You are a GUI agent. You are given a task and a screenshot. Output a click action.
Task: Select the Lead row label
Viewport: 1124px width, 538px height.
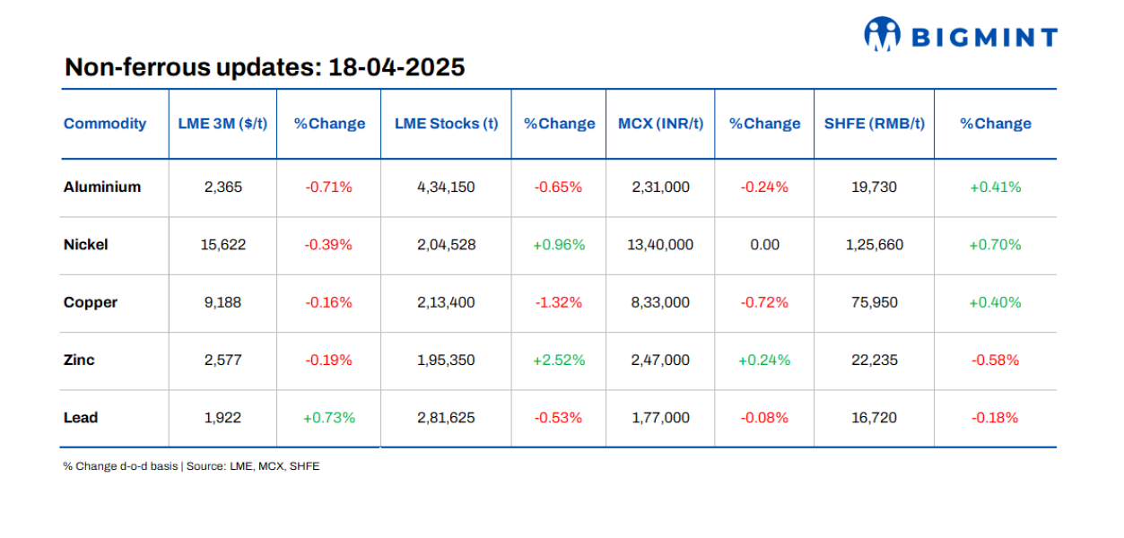point(81,417)
